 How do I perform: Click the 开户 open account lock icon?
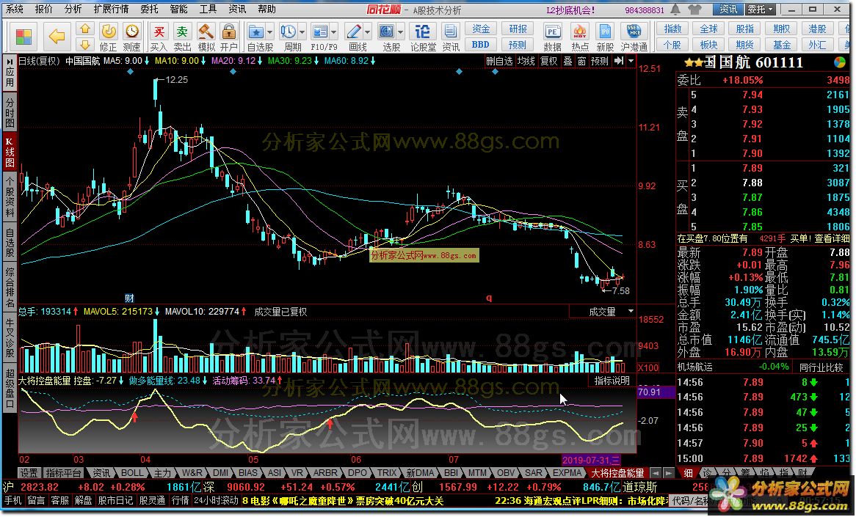229,37
